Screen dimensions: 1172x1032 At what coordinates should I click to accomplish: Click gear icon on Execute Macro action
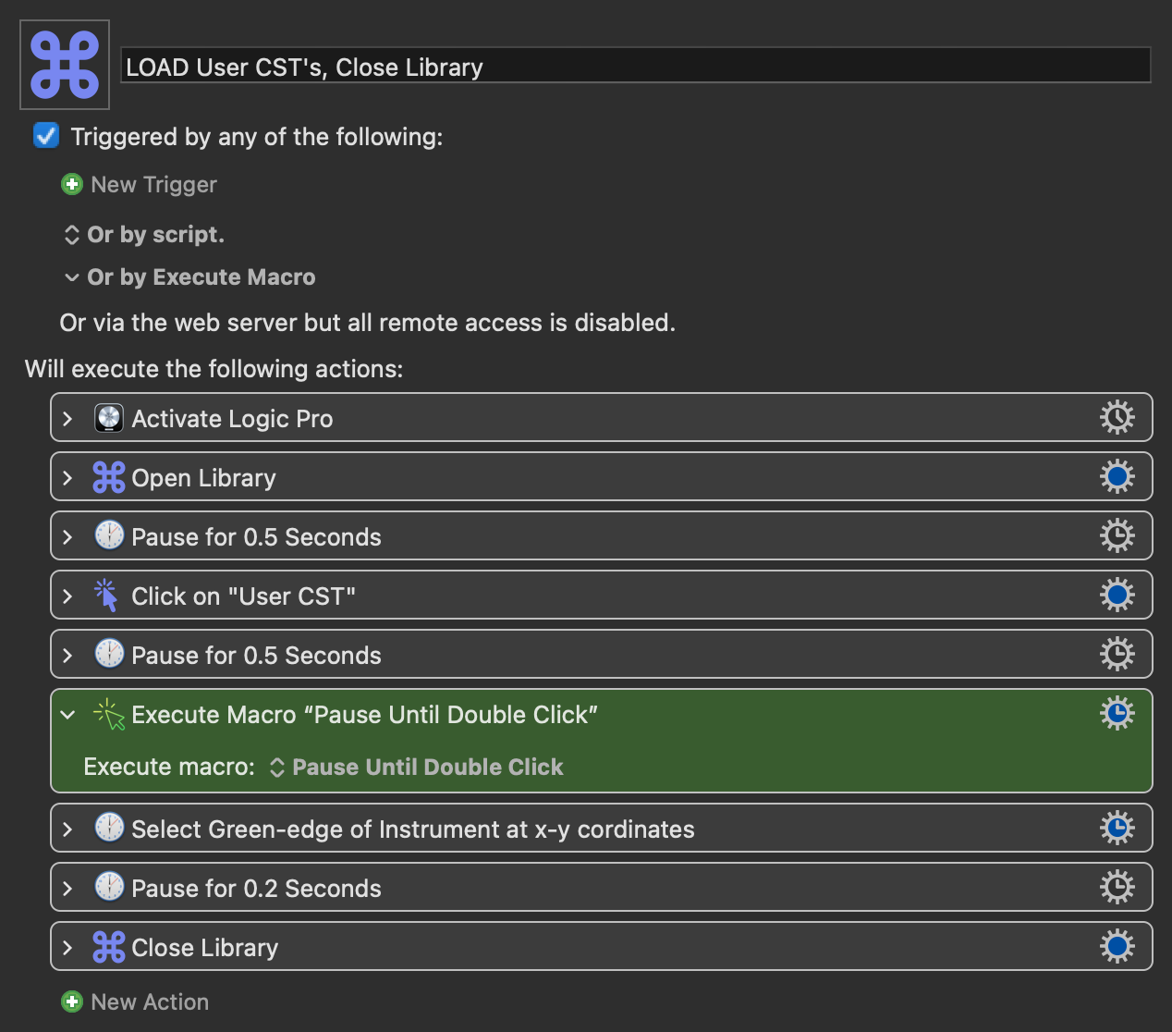tap(1117, 714)
